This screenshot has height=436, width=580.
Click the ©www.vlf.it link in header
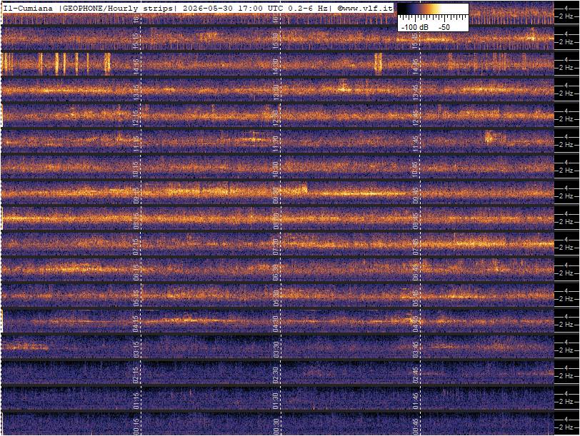365,9
